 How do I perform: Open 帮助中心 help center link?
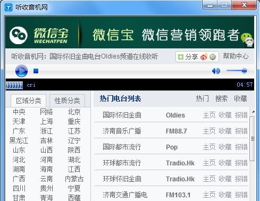(x=236, y=56)
